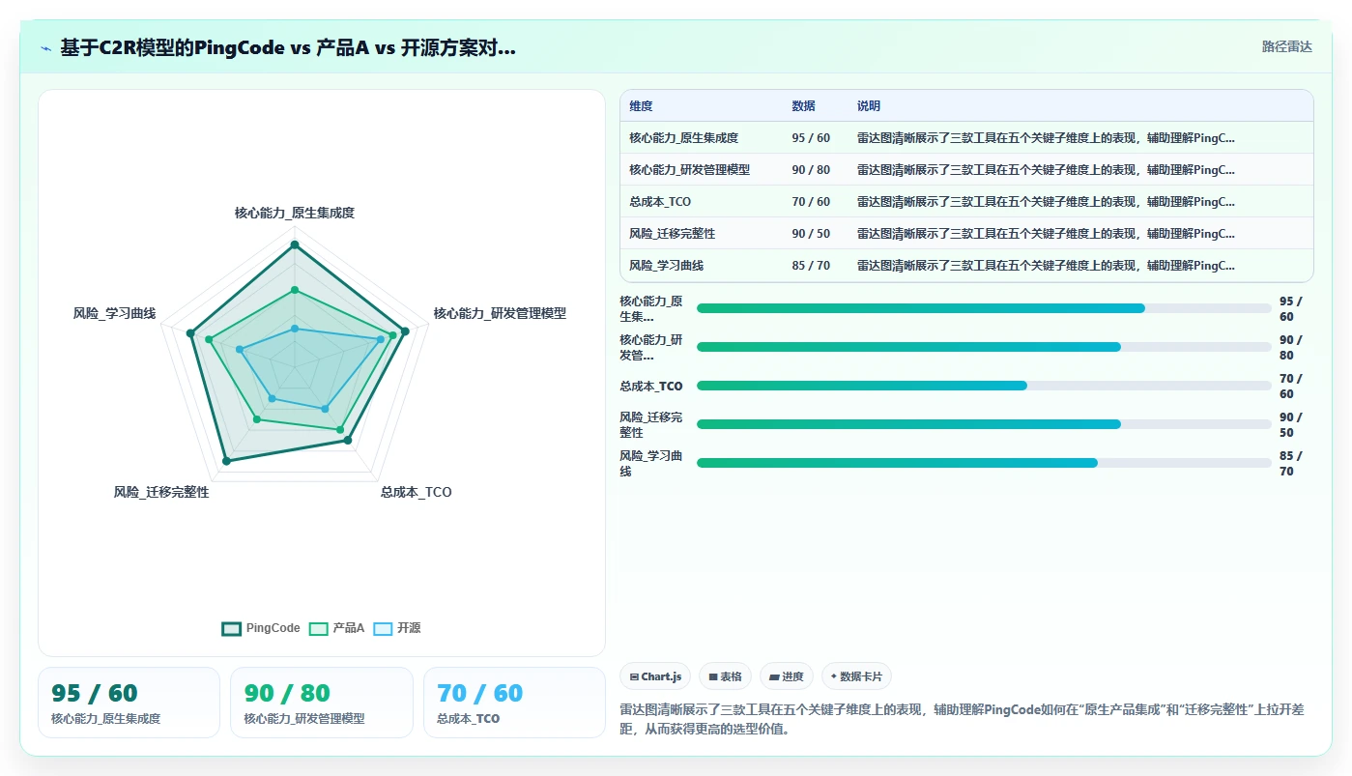Click the 90 / 50 value in the table

[811, 234]
